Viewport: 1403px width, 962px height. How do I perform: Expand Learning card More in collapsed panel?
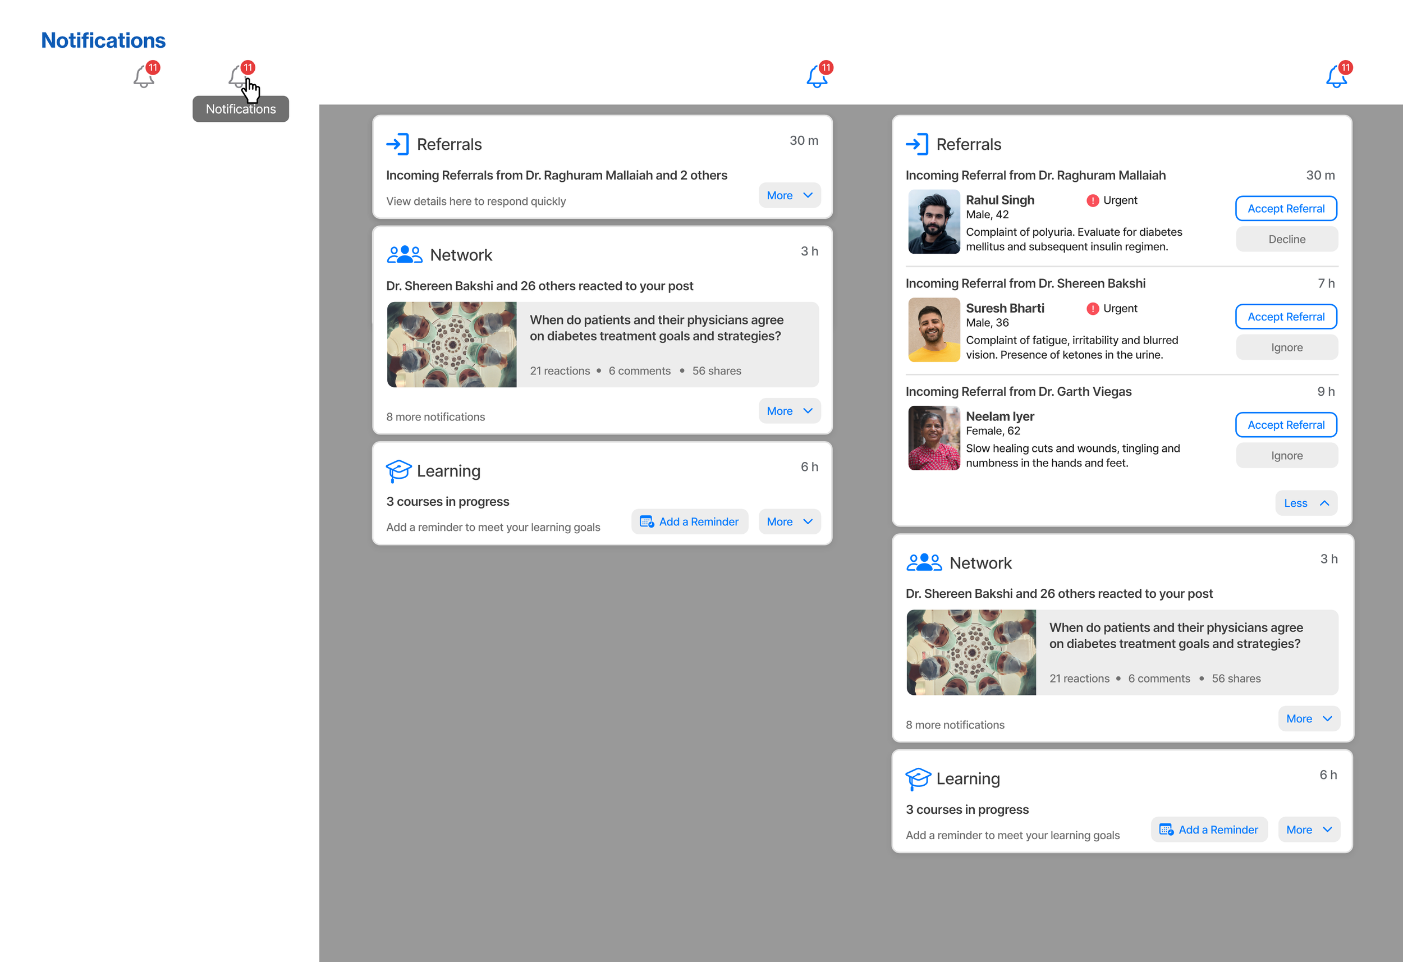coord(789,522)
